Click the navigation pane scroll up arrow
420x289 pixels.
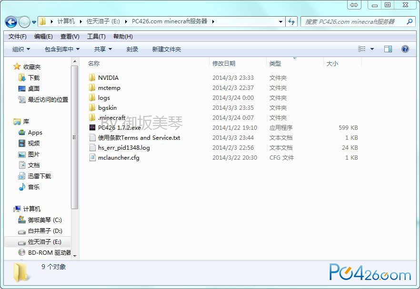pyautogui.click(x=75, y=62)
